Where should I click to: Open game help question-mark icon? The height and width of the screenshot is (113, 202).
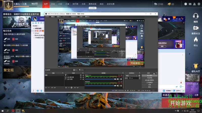tap(186, 4)
